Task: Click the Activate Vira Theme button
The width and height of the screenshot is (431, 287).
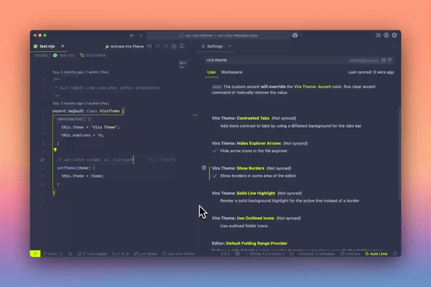Action: click(125, 46)
